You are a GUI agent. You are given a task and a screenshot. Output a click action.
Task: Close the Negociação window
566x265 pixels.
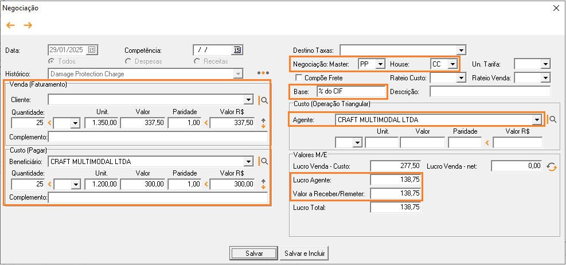point(555,8)
